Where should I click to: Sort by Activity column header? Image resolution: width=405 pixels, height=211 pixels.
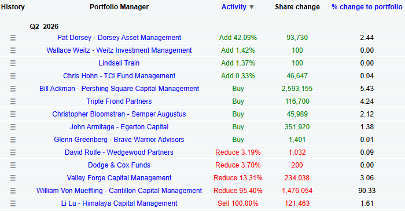click(234, 7)
